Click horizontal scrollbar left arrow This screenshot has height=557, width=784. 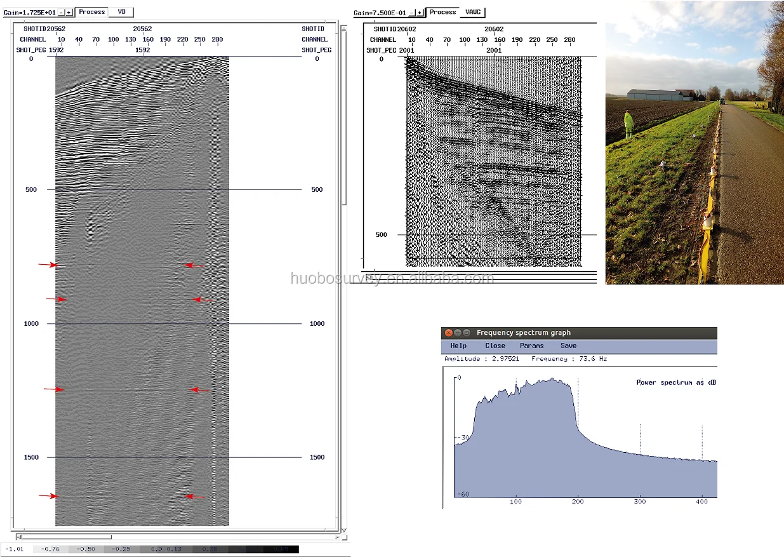(18, 537)
